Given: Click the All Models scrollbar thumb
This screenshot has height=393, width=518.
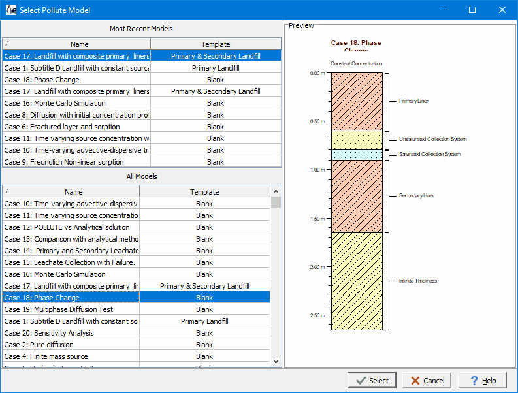Looking at the screenshot, I should (276, 202).
